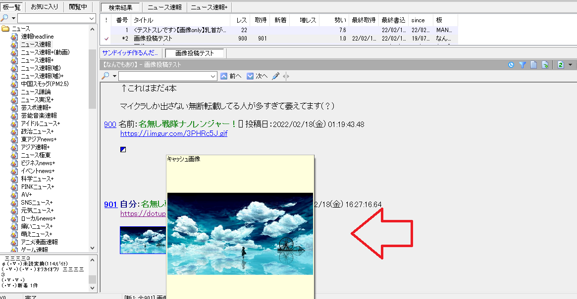Sort thread list by タイトル column
Screen dimensions: 577x299
tap(180, 20)
